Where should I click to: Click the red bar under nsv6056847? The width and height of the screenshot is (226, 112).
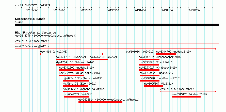(x=153, y=86)
